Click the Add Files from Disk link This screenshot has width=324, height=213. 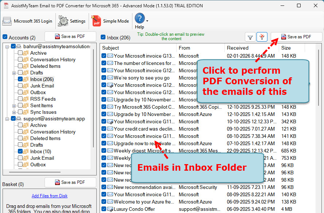point(49,196)
